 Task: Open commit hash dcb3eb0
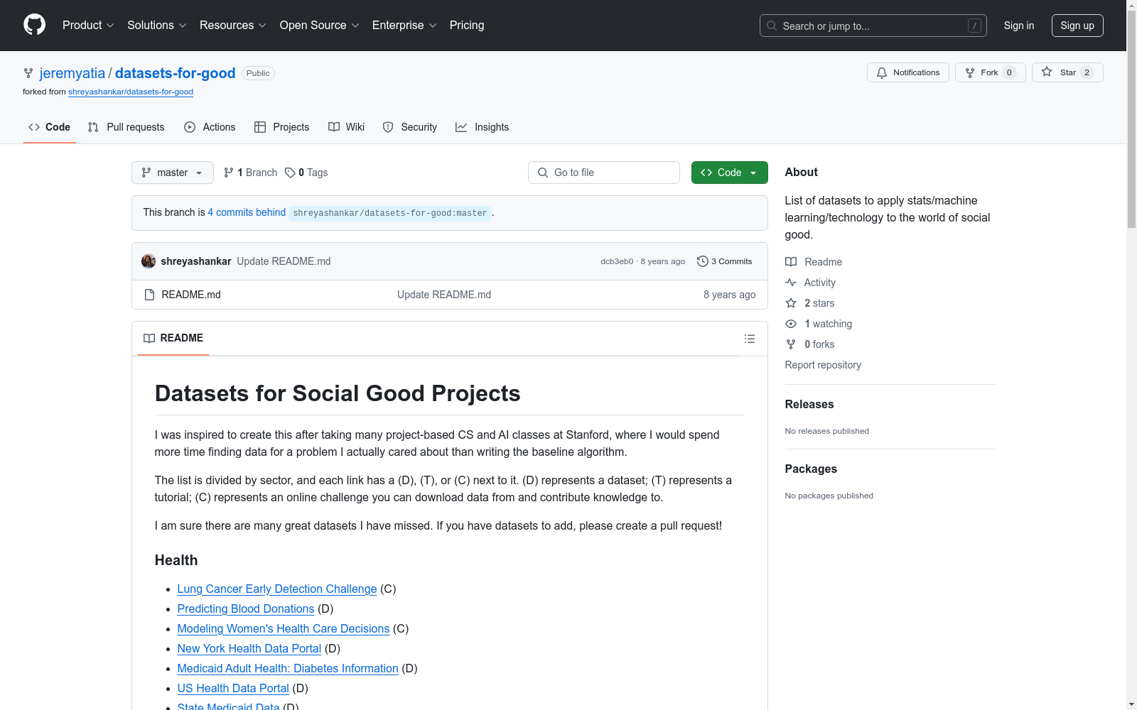point(617,261)
